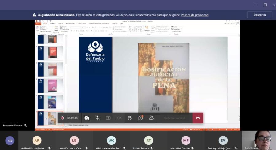Click the Dosificación Judicial book cover image
This screenshot has width=276, height=150.
pos(163,77)
